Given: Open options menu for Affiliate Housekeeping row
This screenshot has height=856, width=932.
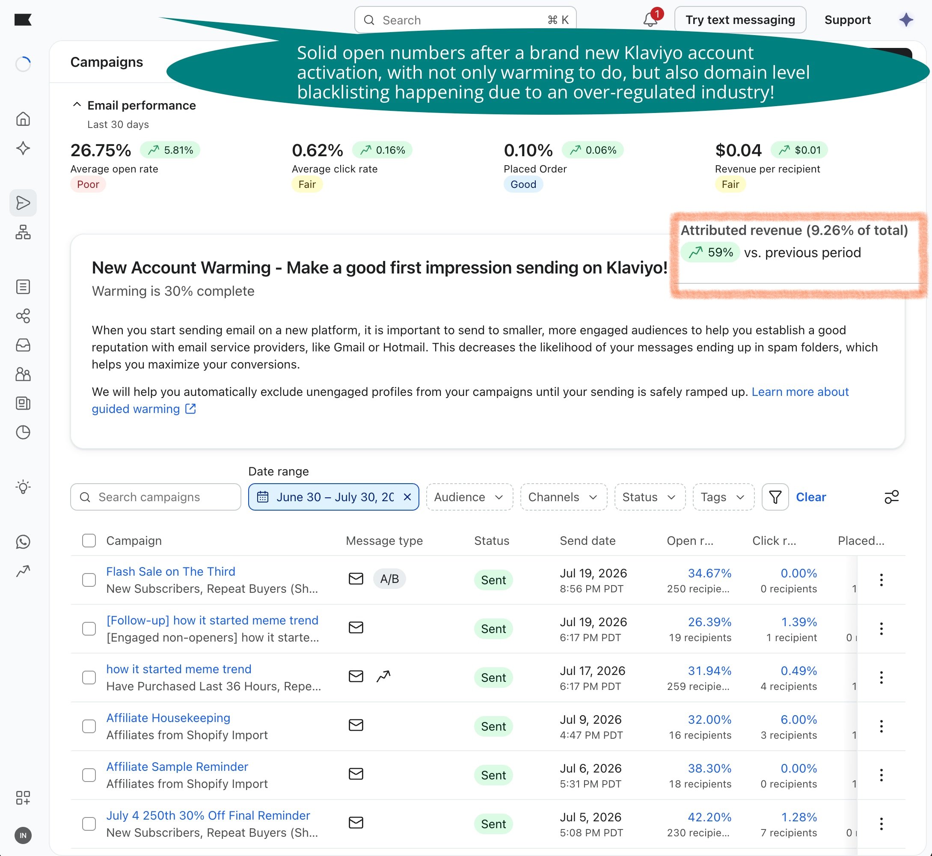Looking at the screenshot, I should pos(881,726).
